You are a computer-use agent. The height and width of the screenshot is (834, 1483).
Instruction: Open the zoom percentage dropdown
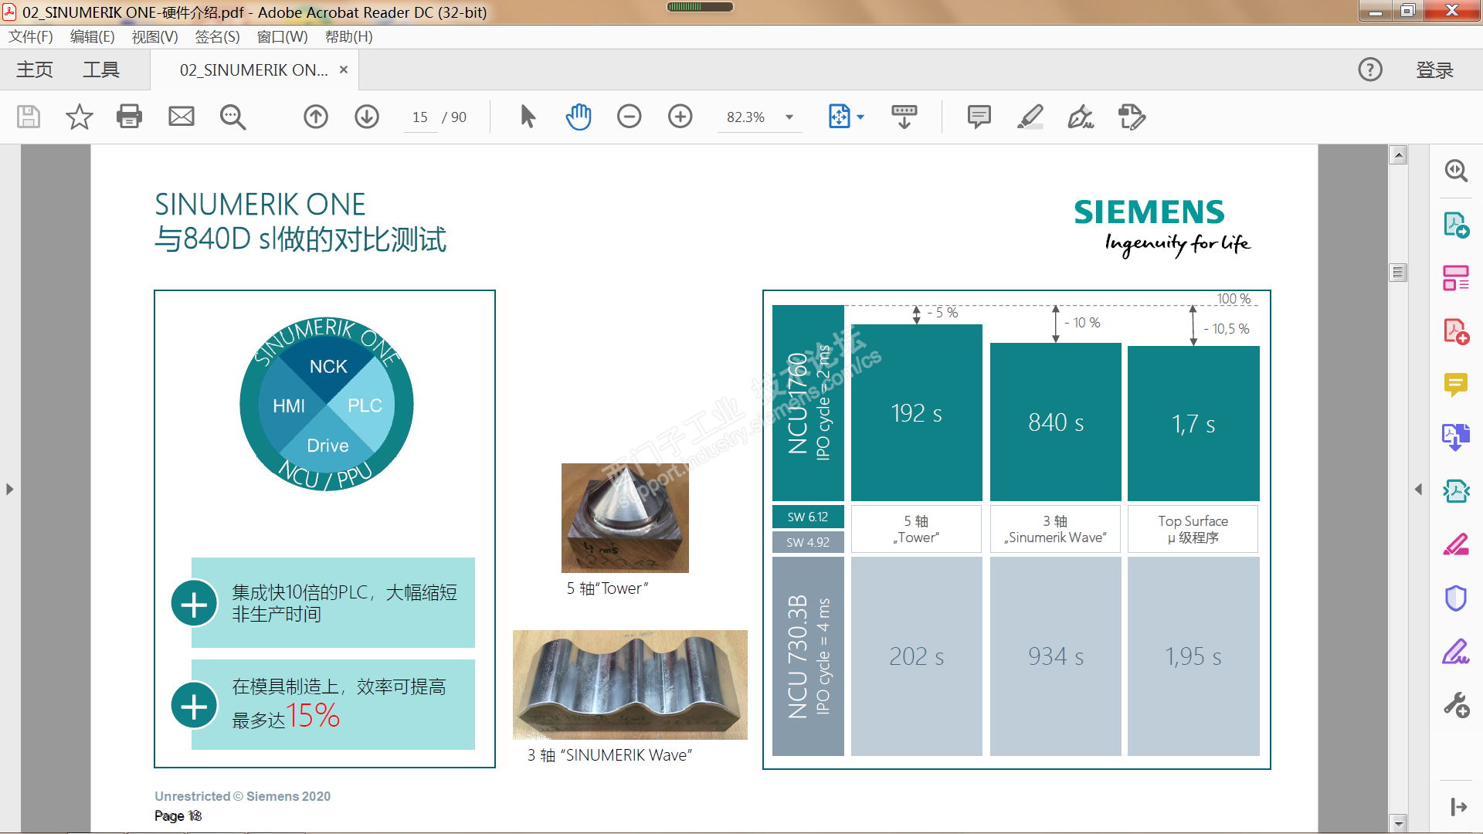[789, 117]
